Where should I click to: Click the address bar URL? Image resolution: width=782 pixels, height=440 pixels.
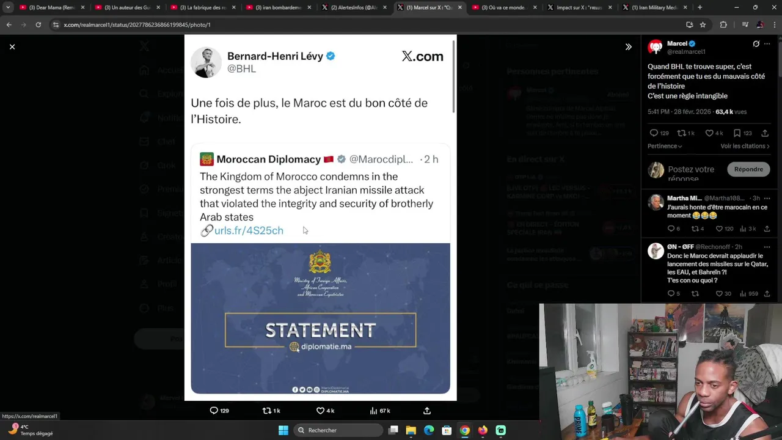click(x=137, y=24)
